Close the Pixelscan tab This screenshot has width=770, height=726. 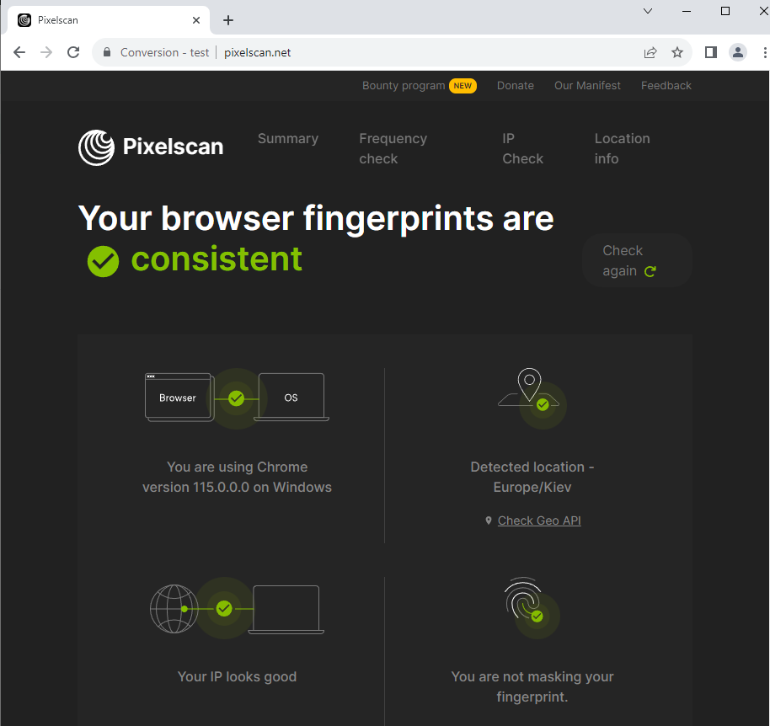[x=196, y=20]
